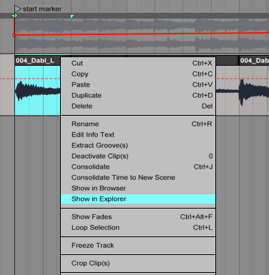Click the second clip's waveform at right

254,91
